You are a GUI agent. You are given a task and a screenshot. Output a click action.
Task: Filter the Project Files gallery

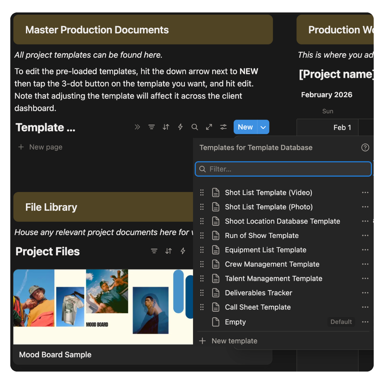pos(154,251)
